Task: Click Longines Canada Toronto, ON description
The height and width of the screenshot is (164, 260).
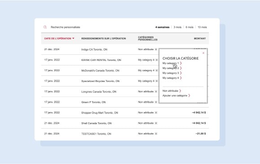Action: (99, 91)
